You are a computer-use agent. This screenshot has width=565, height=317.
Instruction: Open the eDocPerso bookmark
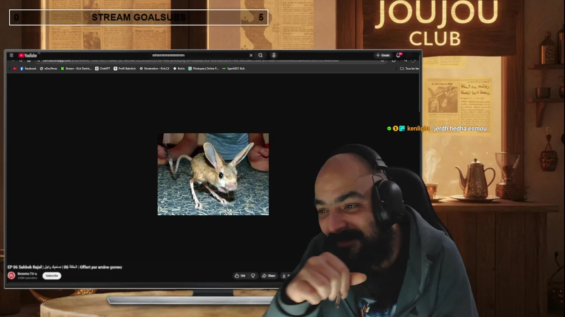pyautogui.click(x=49, y=69)
